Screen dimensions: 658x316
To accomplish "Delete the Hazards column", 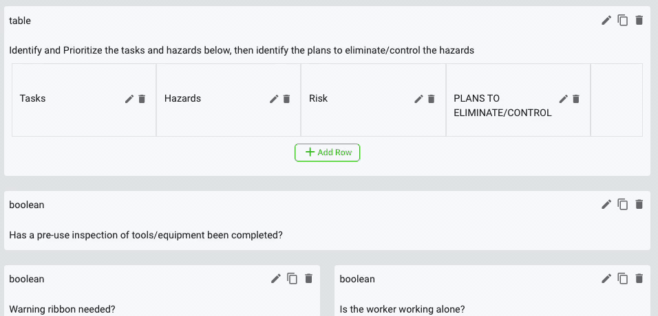I will click(x=287, y=99).
